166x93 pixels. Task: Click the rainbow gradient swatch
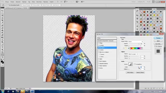135,48
